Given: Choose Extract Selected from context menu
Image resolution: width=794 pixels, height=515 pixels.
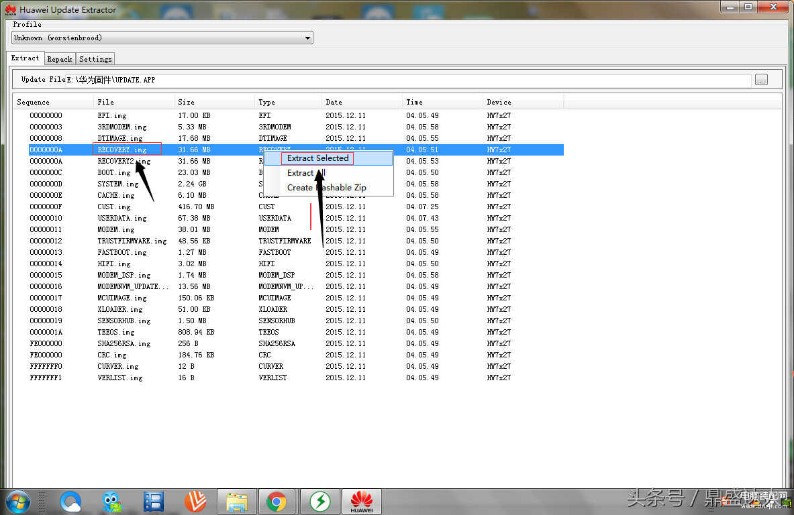Looking at the screenshot, I should coord(317,158).
